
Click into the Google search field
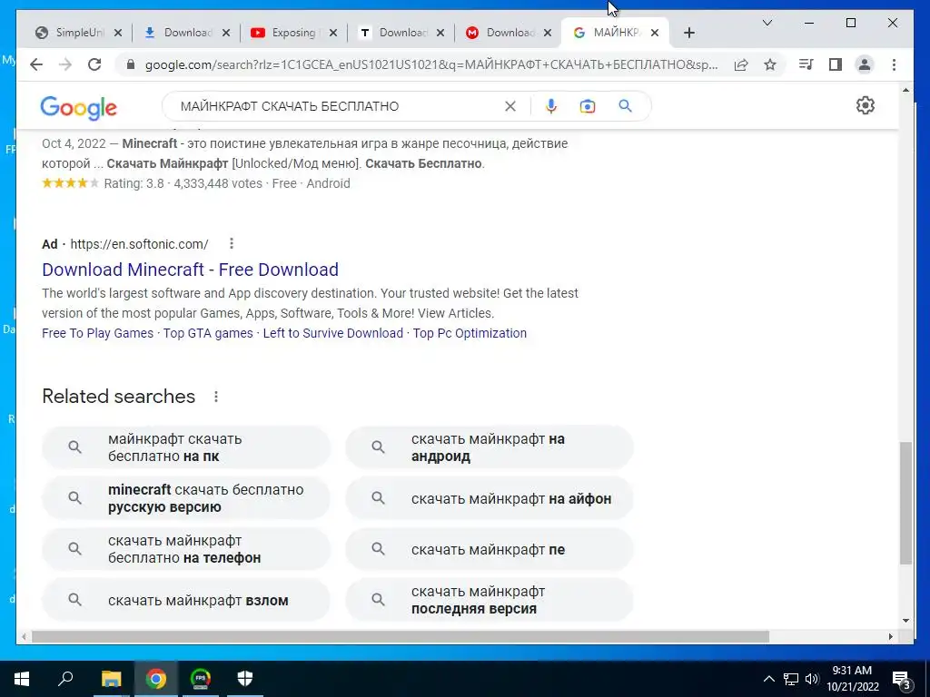[338, 106]
